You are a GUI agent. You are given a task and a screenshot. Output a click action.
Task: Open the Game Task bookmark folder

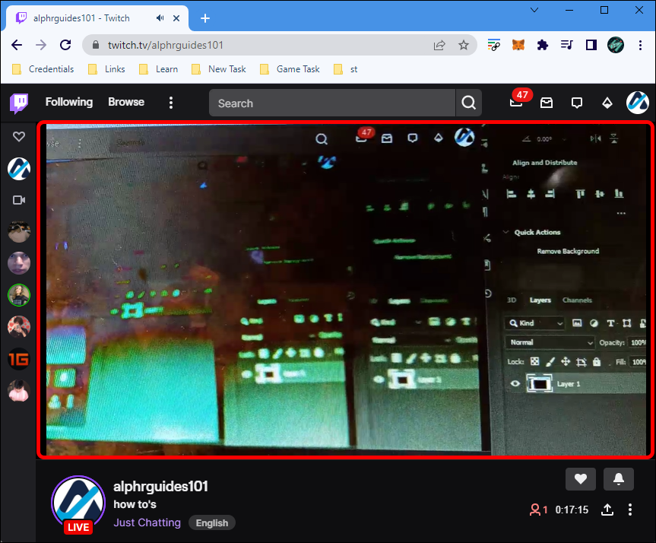coord(290,69)
